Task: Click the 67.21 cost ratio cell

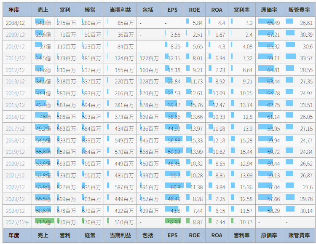Action: [269, 35]
